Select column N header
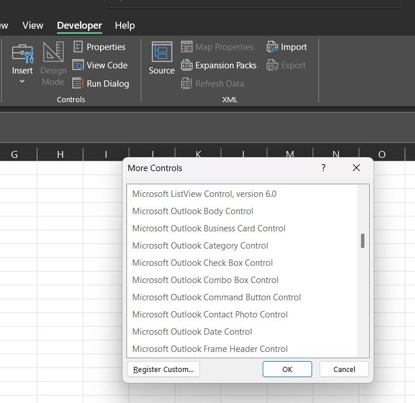This screenshot has width=415, height=403. 336,153
